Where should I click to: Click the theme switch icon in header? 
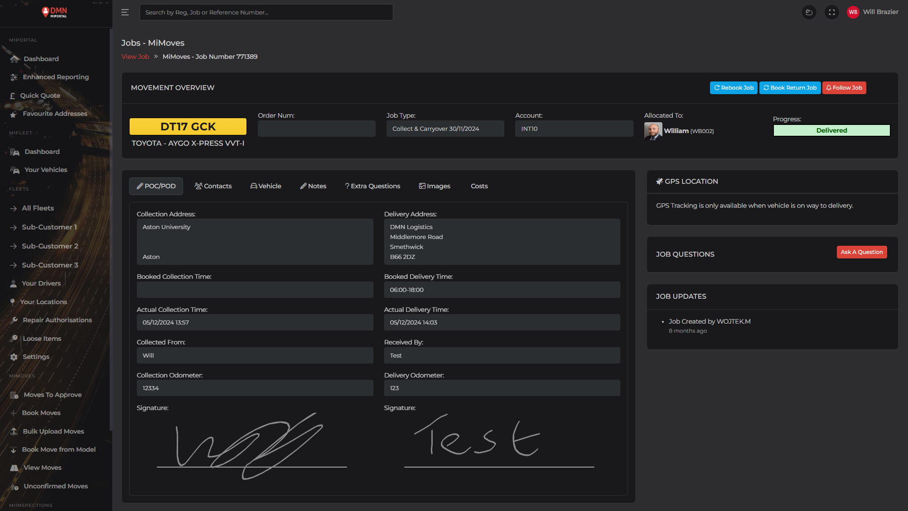click(809, 12)
